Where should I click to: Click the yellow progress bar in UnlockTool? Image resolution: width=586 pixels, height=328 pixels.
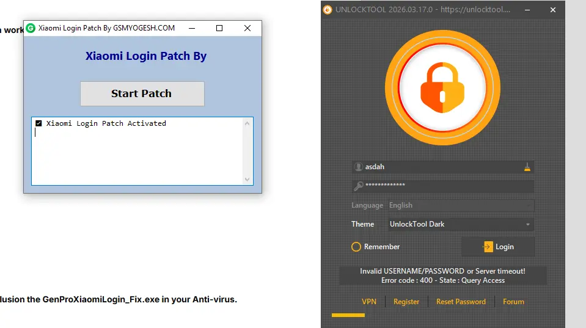coord(348,315)
